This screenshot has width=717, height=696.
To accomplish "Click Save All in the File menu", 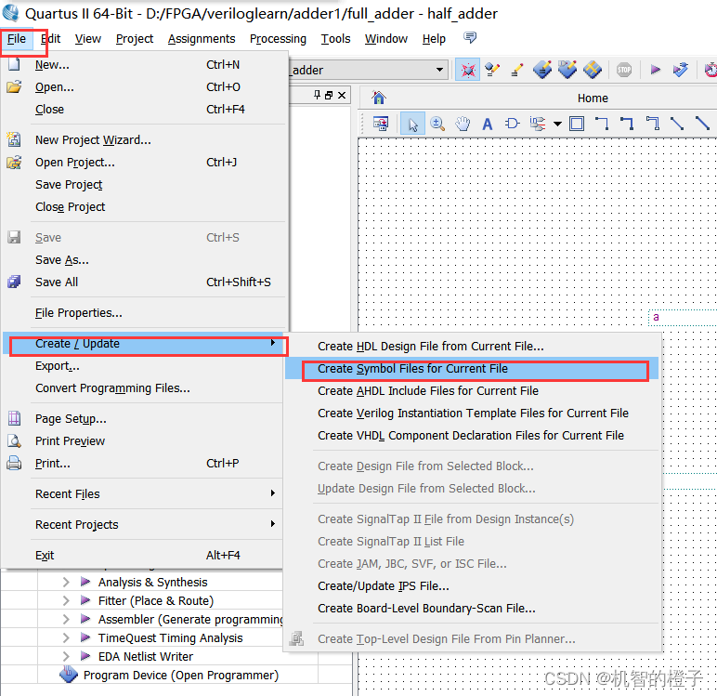I will pos(145,282).
